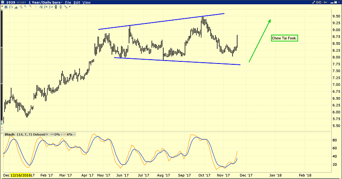Open the K% line settings dropdown
Viewport: 342px width, 179px height.
pyautogui.click(x=74, y=134)
